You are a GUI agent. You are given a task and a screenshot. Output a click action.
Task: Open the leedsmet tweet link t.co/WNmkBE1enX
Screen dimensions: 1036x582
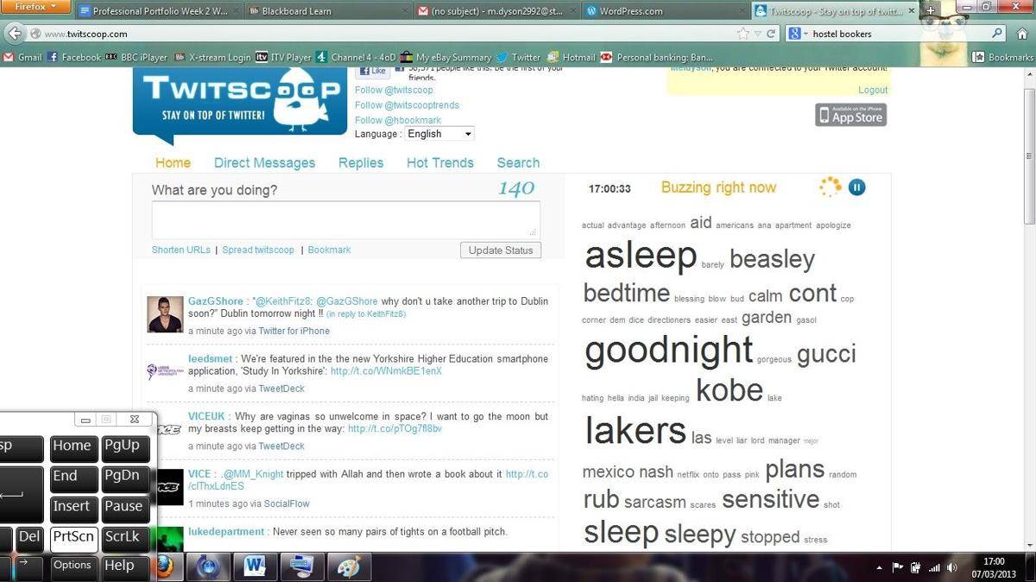click(386, 371)
